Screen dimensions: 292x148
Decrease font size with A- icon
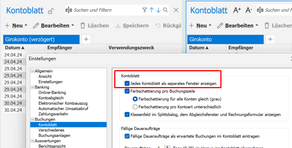[249, 10]
